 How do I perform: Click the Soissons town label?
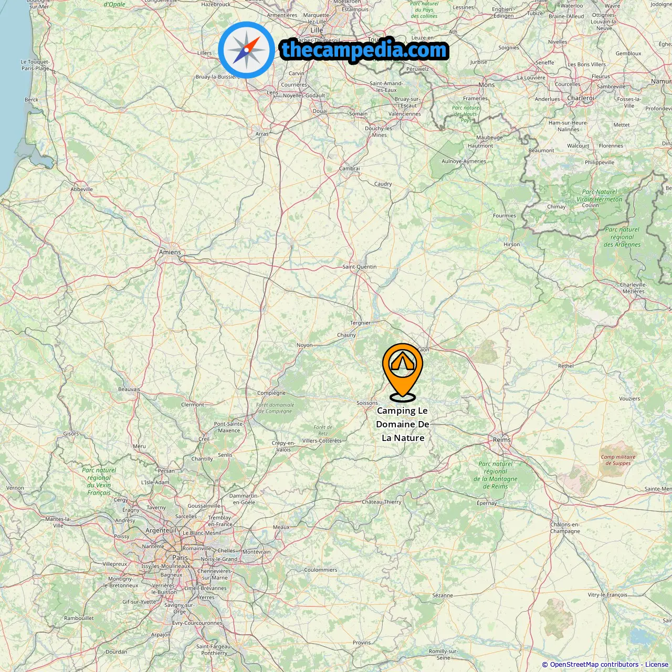coord(367,403)
